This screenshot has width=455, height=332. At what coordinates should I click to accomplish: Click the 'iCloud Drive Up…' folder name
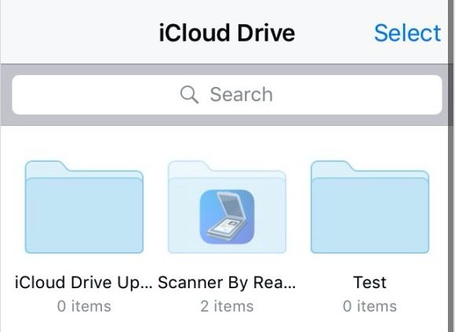click(x=84, y=282)
